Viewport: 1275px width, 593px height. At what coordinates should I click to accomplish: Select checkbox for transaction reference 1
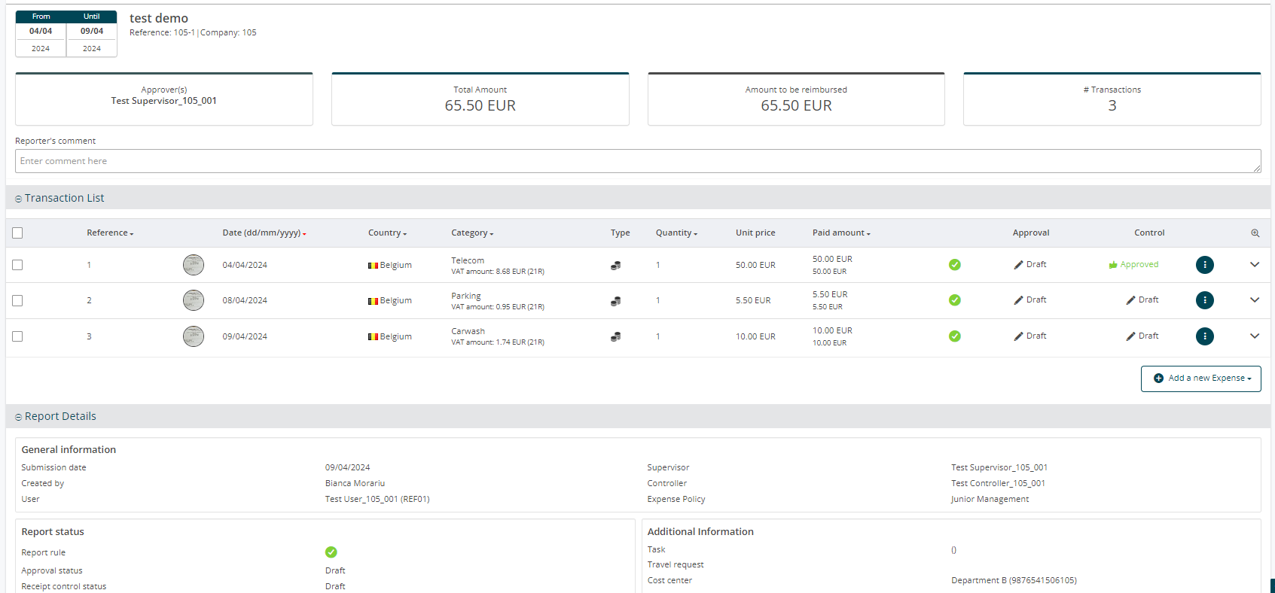point(17,265)
